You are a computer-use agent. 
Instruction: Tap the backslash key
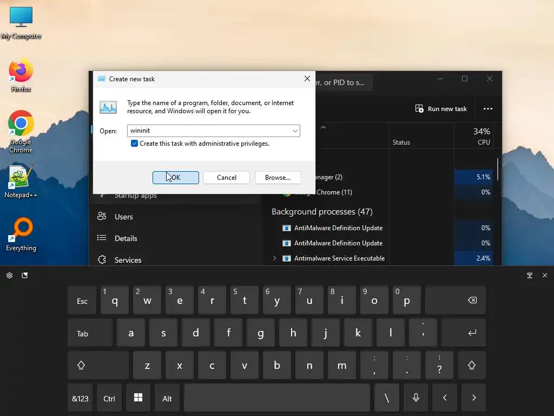(387, 398)
